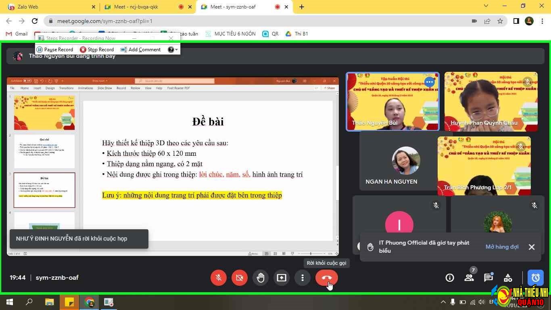The width and height of the screenshot is (551, 310).
Task: Open more options three-dot menu
Action: (x=303, y=278)
